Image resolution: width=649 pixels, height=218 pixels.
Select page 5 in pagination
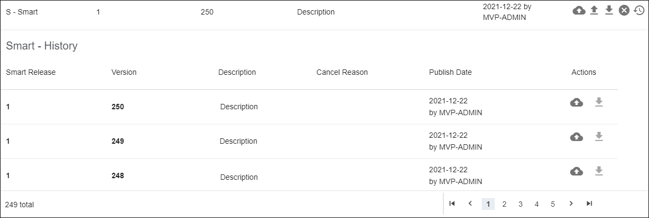(x=553, y=204)
